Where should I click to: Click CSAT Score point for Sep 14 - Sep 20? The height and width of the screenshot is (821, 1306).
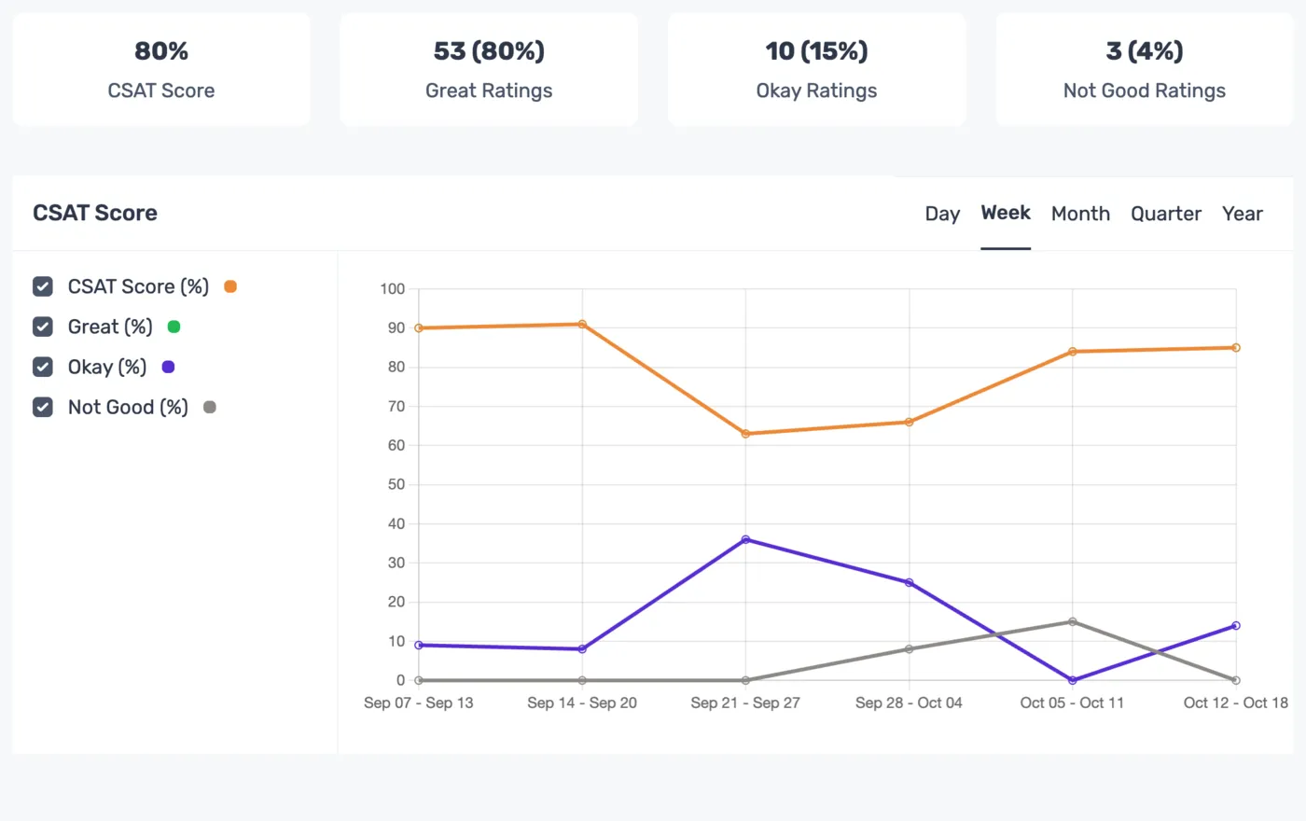click(582, 324)
